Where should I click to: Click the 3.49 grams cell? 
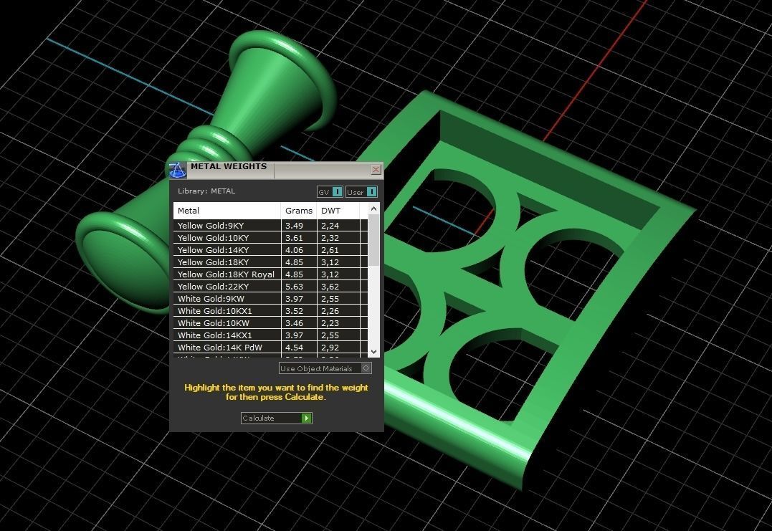coord(299,226)
